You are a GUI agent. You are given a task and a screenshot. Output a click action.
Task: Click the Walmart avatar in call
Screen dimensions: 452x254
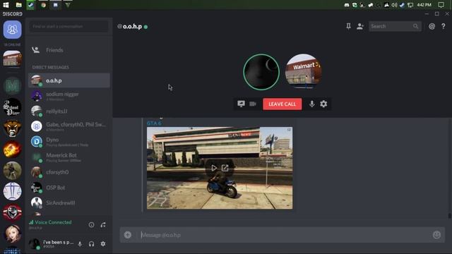pos(303,71)
